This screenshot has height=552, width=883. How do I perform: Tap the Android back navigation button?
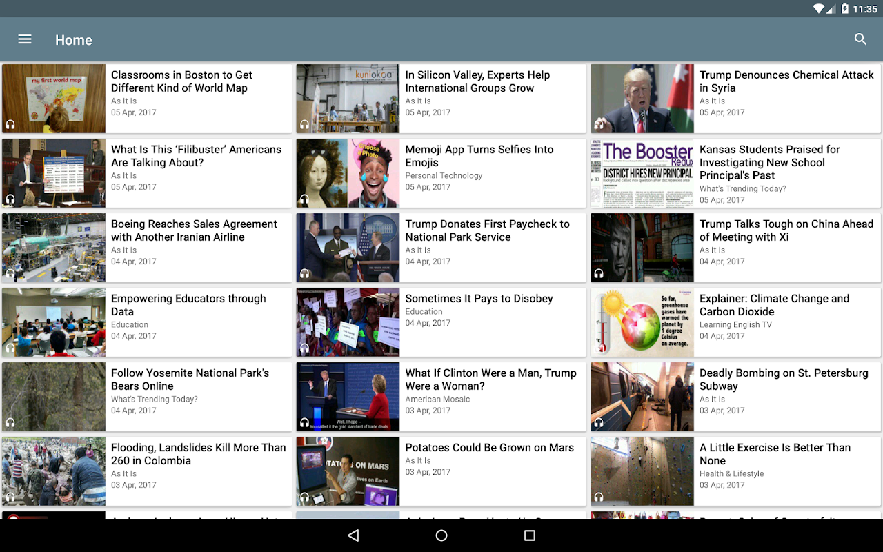click(x=353, y=535)
